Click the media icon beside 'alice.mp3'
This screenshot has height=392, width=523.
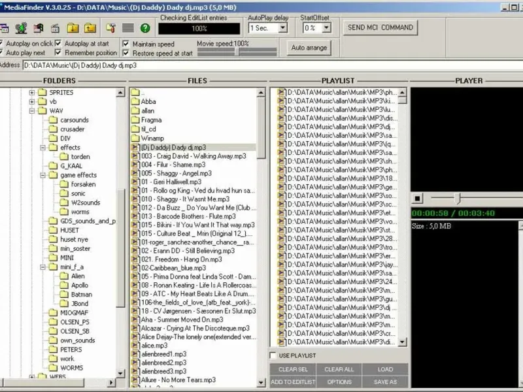(135, 346)
